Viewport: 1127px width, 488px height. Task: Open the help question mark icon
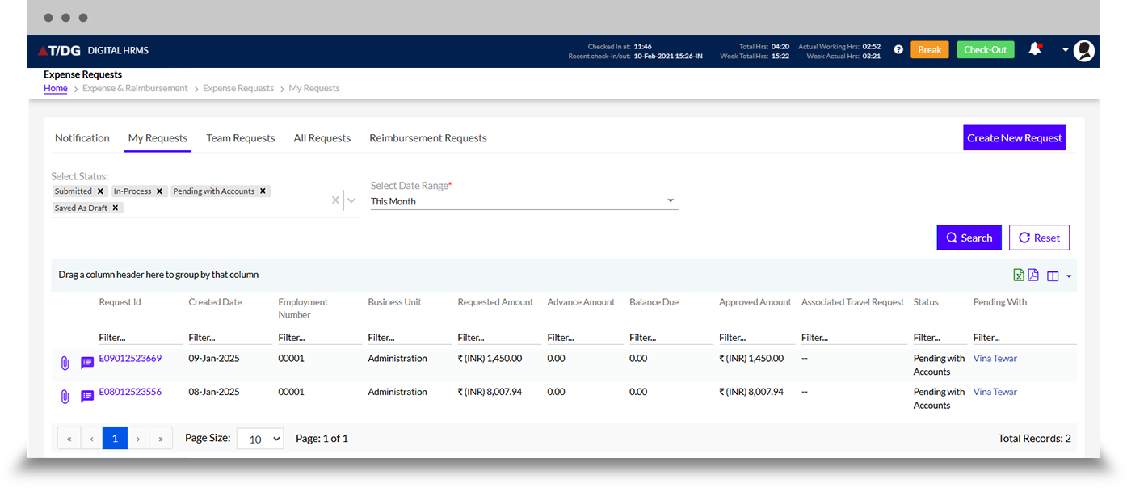898,50
